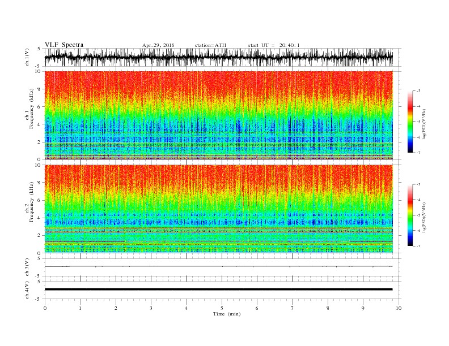Viewport: 449px width, 346px height.
Task: Click the "-7" label on ch.2 color bar
Action: click(418, 246)
